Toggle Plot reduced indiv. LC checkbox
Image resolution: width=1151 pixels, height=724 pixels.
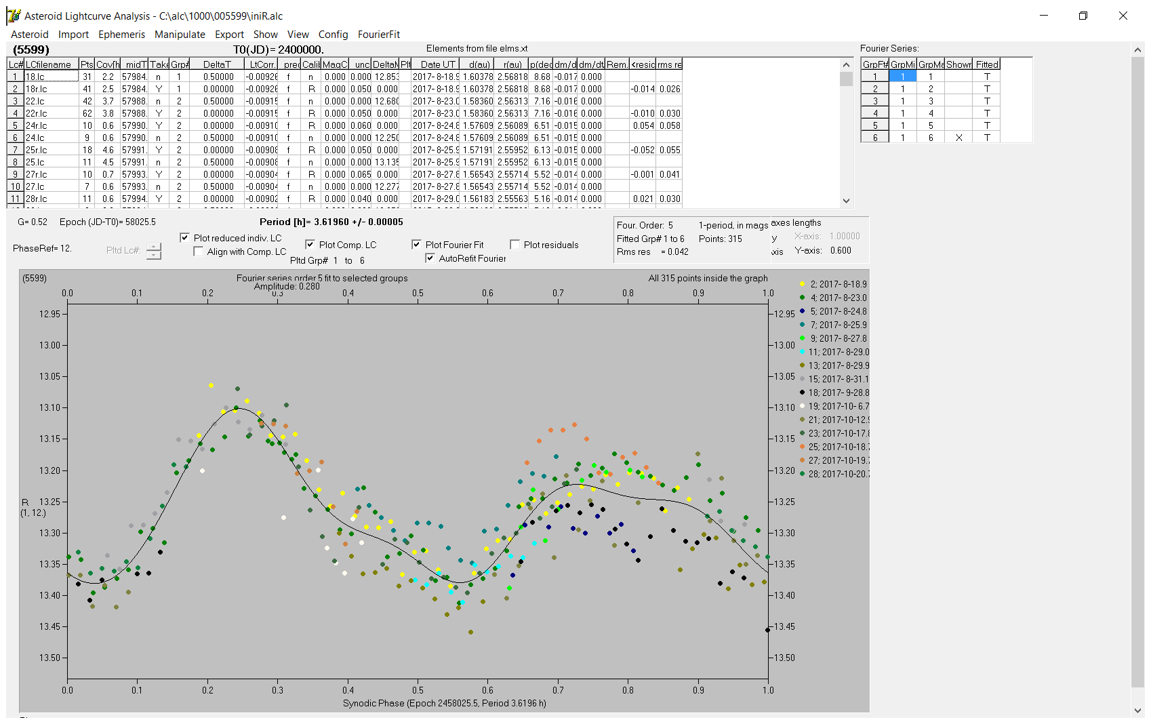point(184,238)
